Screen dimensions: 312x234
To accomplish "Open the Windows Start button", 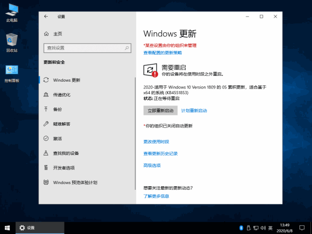I will 8,228.
